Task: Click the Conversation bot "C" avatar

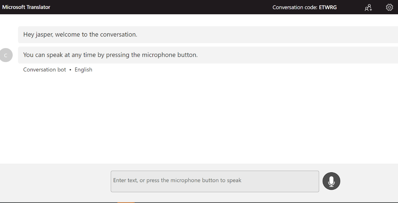Action: click(6, 55)
